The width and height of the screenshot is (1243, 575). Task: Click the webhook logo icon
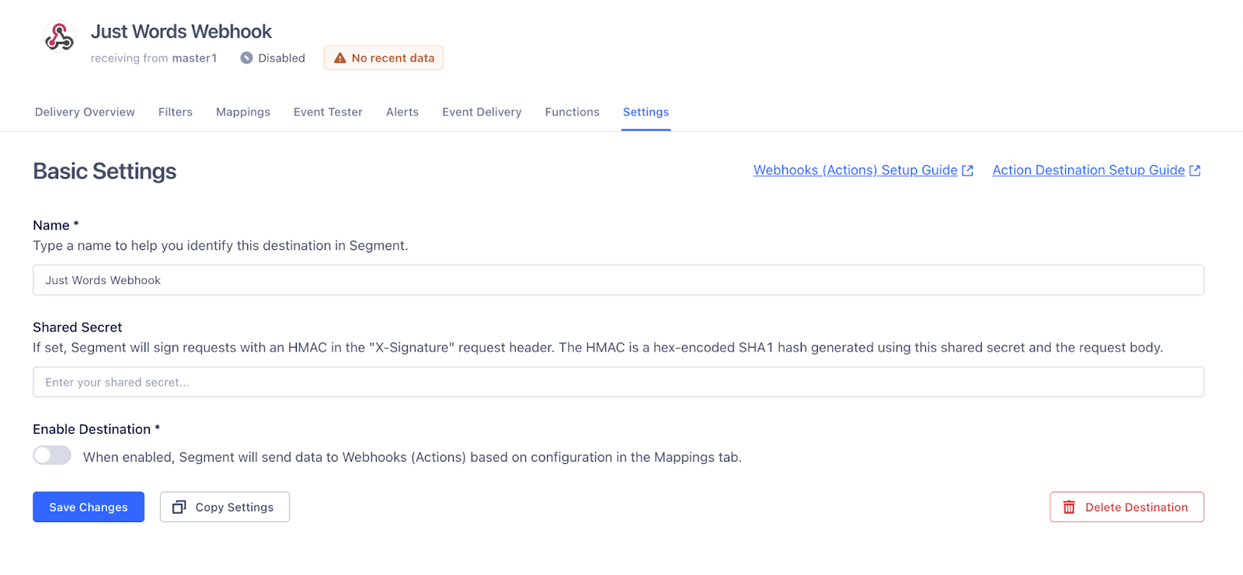coord(59,36)
